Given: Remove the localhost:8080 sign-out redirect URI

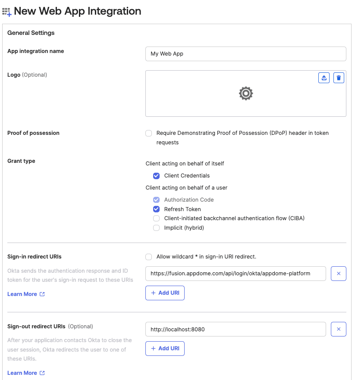Looking at the screenshot, I should [339, 329].
